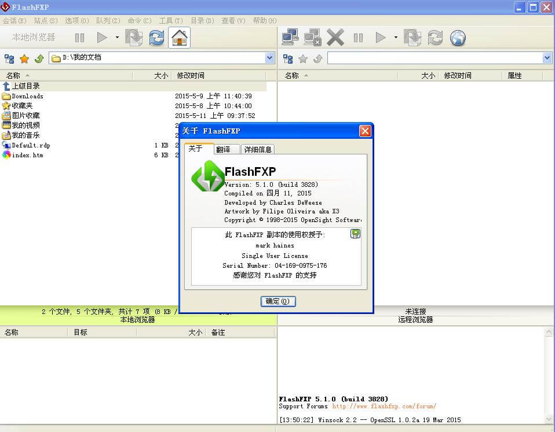Open the flashfxp.com forum link in log
The image size is (555, 432).
[384, 406]
